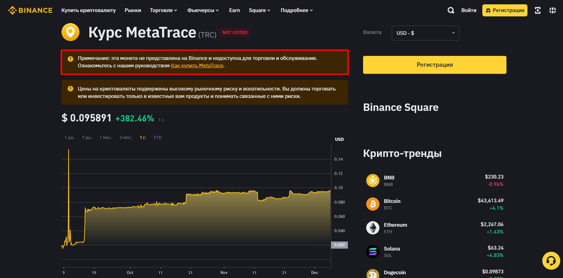This screenshot has height=278, width=563.
Task: Open the Как купить MetaTrace link
Action: click(197, 65)
